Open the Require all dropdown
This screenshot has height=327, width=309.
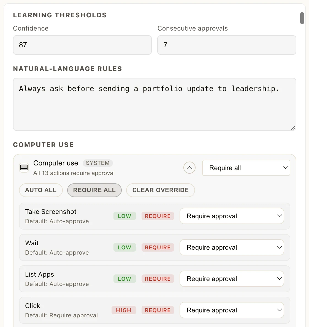pos(246,168)
